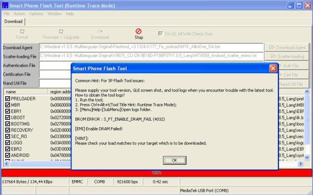Click the Download Agent browse button

[287, 48]
